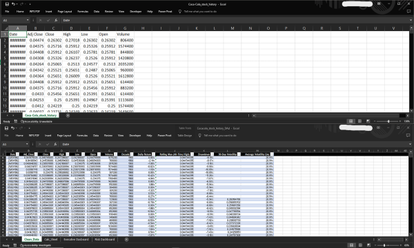Select Page Break Preview icon in bottom status bar
The width and height of the screenshot is (414, 248).
(x=368, y=245)
